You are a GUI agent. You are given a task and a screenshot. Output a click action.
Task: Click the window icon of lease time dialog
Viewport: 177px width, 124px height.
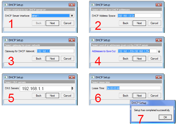coord(93,77)
